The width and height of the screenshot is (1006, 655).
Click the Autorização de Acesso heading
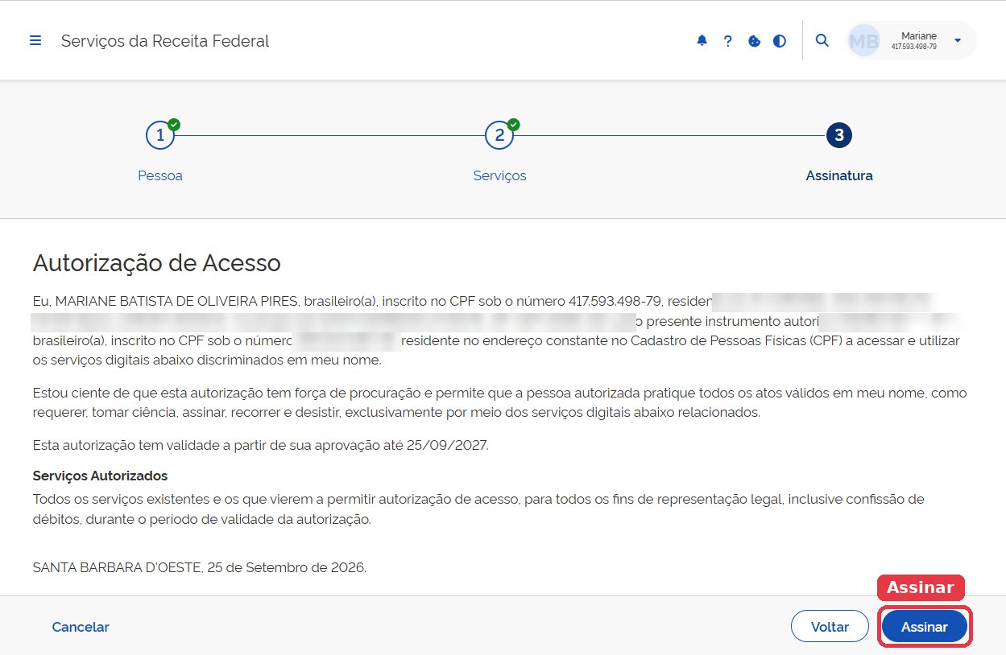[x=156, y=263]
